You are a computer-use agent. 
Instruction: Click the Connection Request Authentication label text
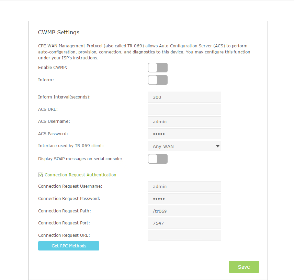pos(80,175)
